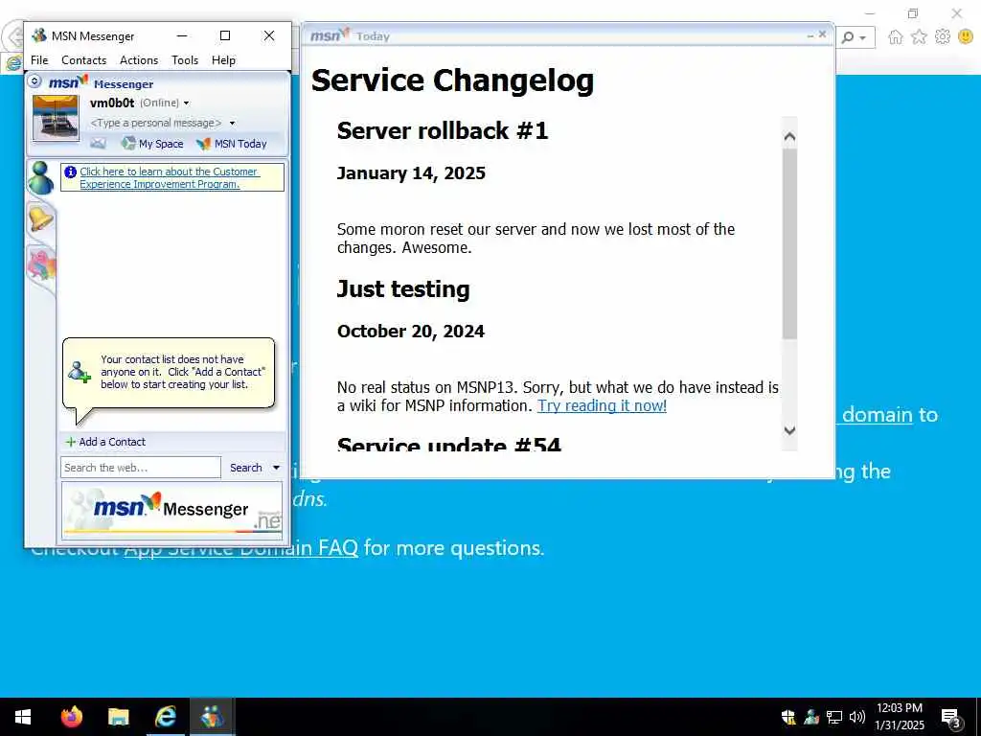Expand the Search button dropdown arrow
This screenshot has width=981, height=736.
click(x=276, y=468)
